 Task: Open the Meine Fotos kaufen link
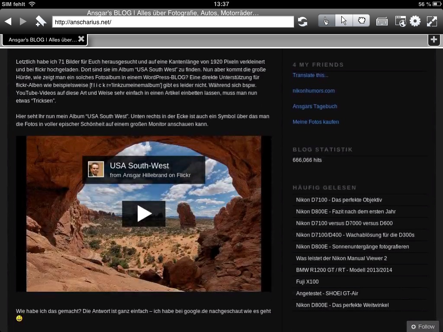(316, 122)
